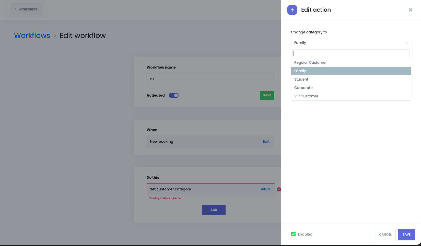Save the edited action

point(406,235)
